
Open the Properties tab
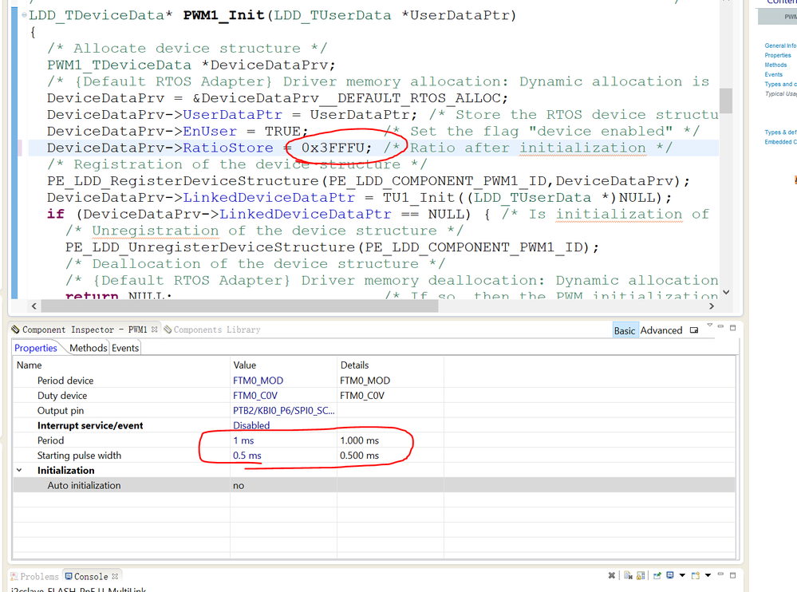[36, 348]
